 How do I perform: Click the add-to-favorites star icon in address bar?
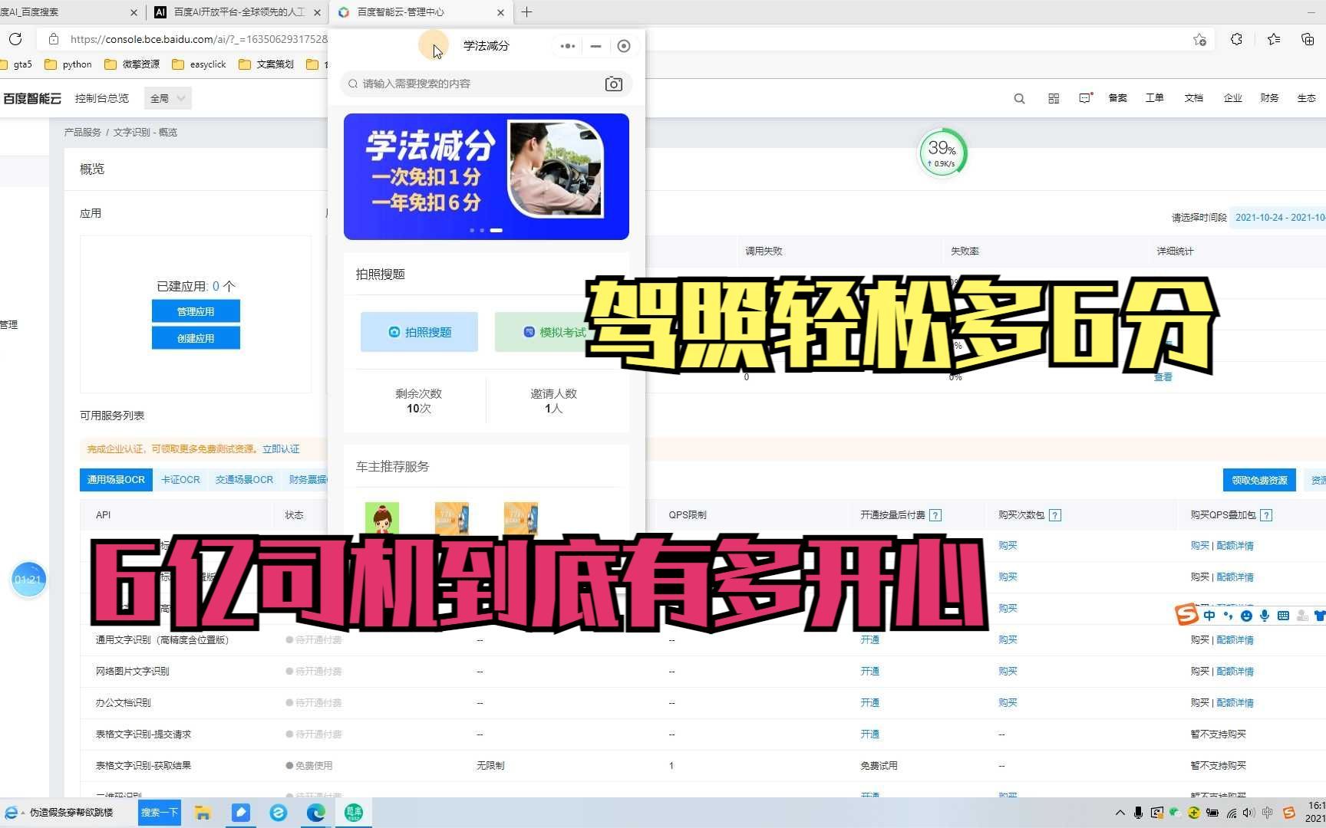point(1199,39)
